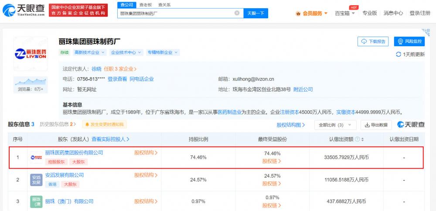Switch to the 查老板 tab
436x211 pixels.
click(146, 5)
